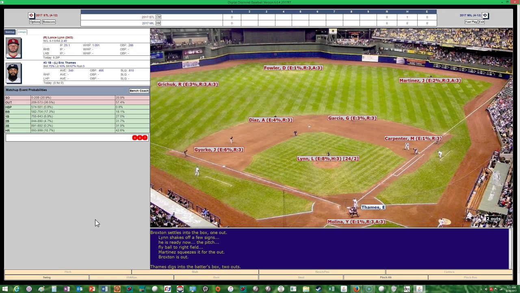Click the BB probability row
This screenshot has height=293, width=520.
(x=77, y=112)
